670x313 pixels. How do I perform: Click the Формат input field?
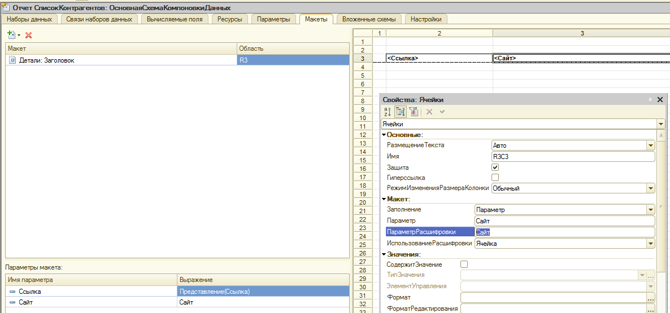pos(554,297)
